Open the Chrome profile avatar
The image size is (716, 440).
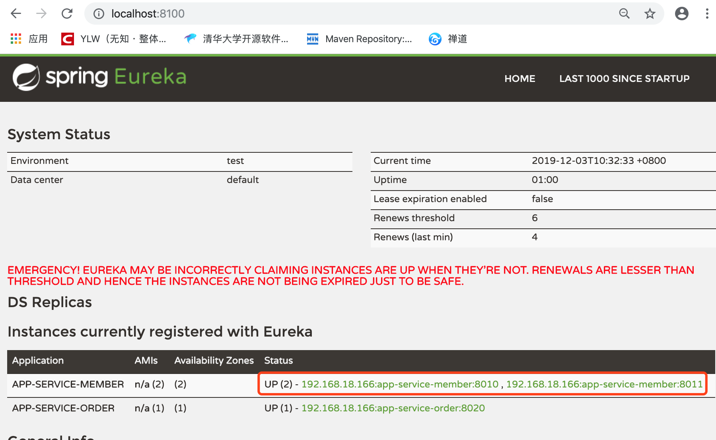[x=682, y=14]
